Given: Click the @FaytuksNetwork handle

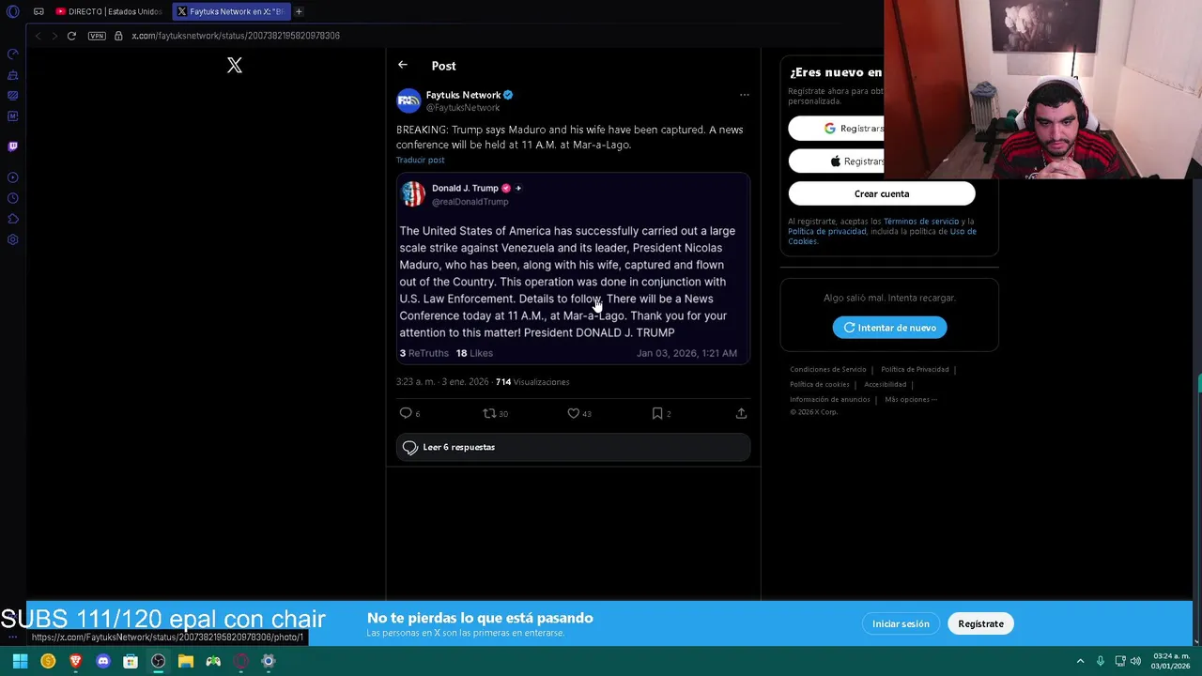Looking at the screenshot, I should 463,108.
